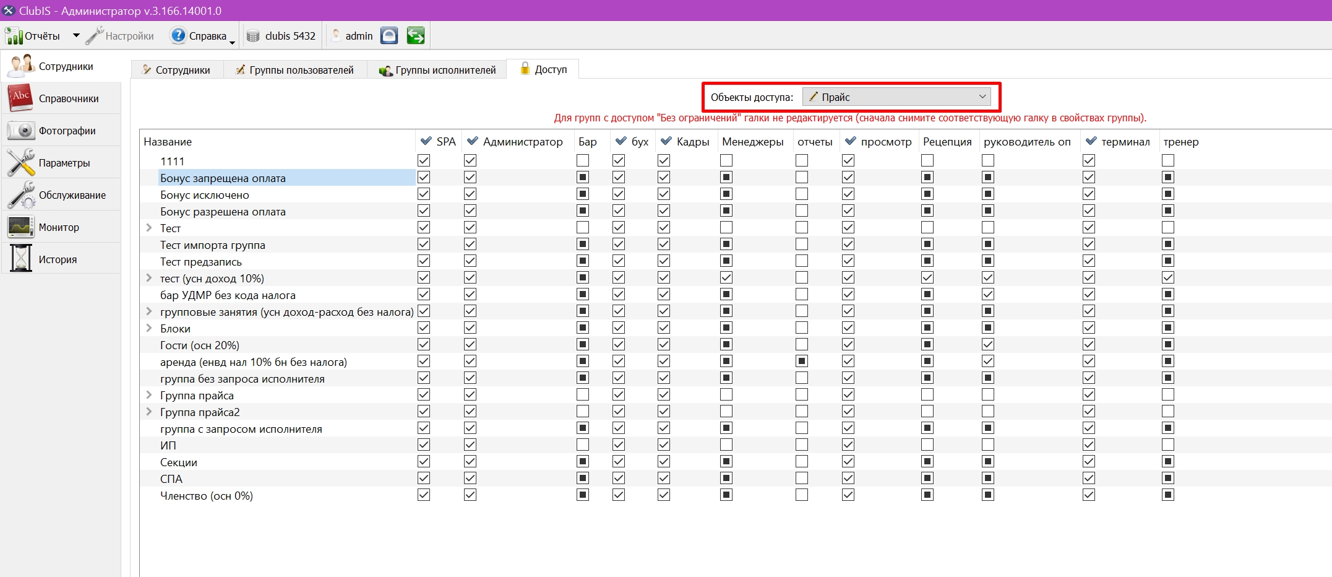Switch to Группы исполнителей tab
Image resolution: width=1332 pixels, height=577 pixels.
[x=437, y=70]
